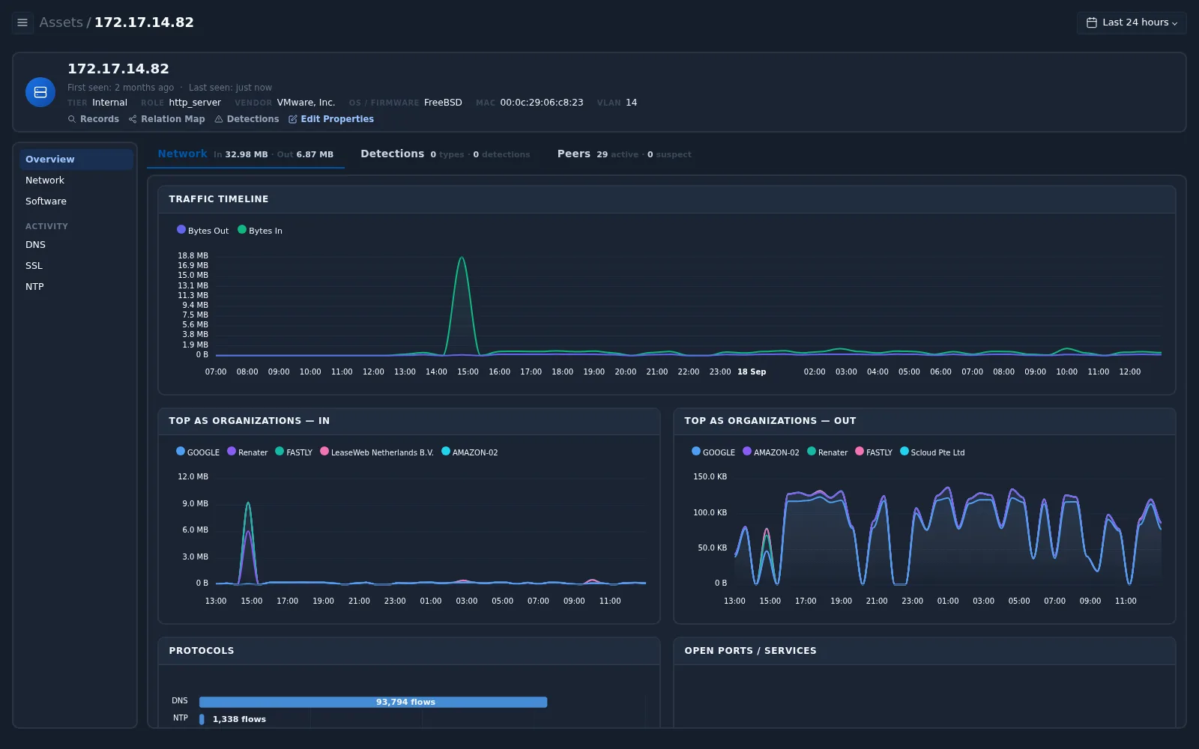
Task: Open DNS activity in the sidebar
Action: click(x=76, y=244)
